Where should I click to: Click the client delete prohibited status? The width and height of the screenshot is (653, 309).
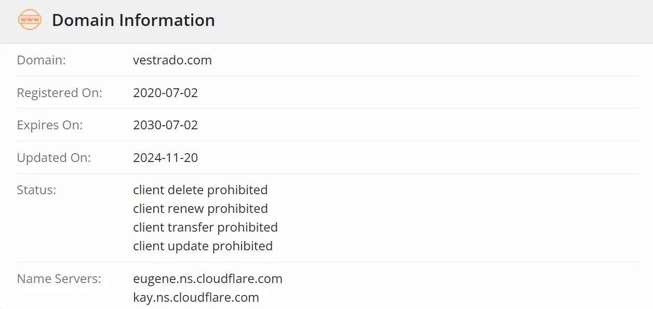(x=201, y=190)
